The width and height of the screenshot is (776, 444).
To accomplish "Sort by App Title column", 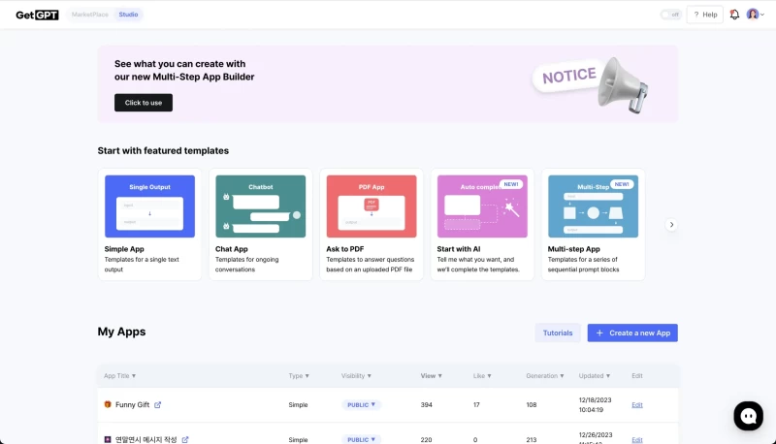I will pos(119,376).
